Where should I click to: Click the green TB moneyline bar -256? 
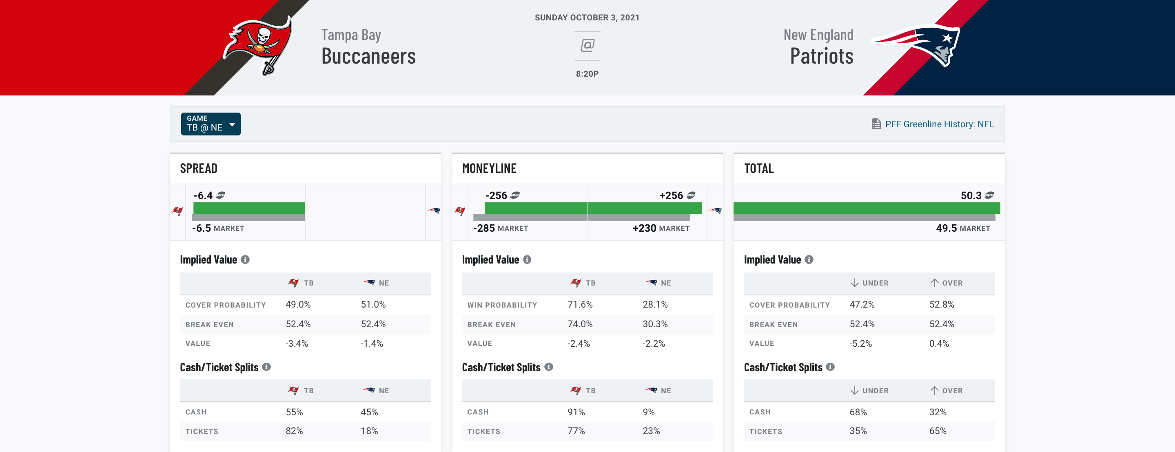pyautogui.click(x=536, y=208)
